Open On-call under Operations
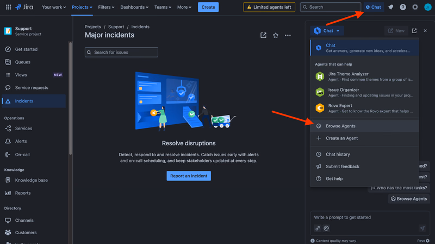Image resolution: width=435 pixels, height=244 pixels. pos(34,155)
